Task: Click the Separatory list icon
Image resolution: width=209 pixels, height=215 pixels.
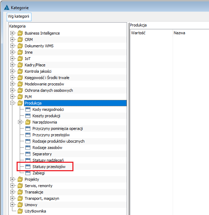Action: pos(28,154)
